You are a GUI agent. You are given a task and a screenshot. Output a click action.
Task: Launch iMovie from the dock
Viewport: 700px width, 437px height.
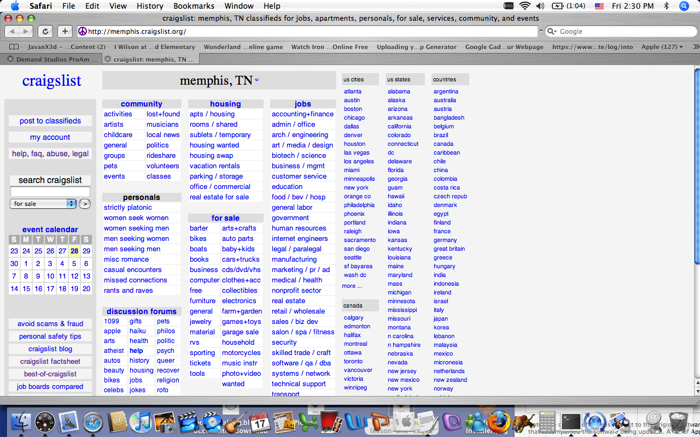click(x=188, y=422)
